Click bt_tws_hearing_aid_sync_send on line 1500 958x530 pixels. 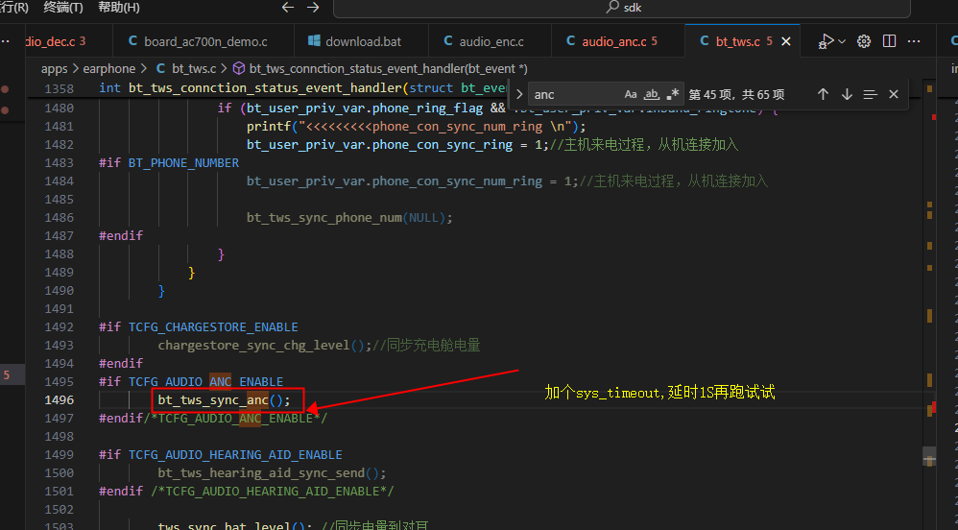261,473
